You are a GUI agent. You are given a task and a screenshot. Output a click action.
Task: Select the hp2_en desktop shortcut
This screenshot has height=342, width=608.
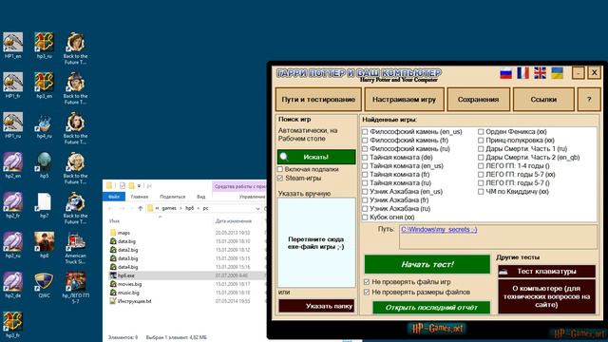click(x=12, y=165)
